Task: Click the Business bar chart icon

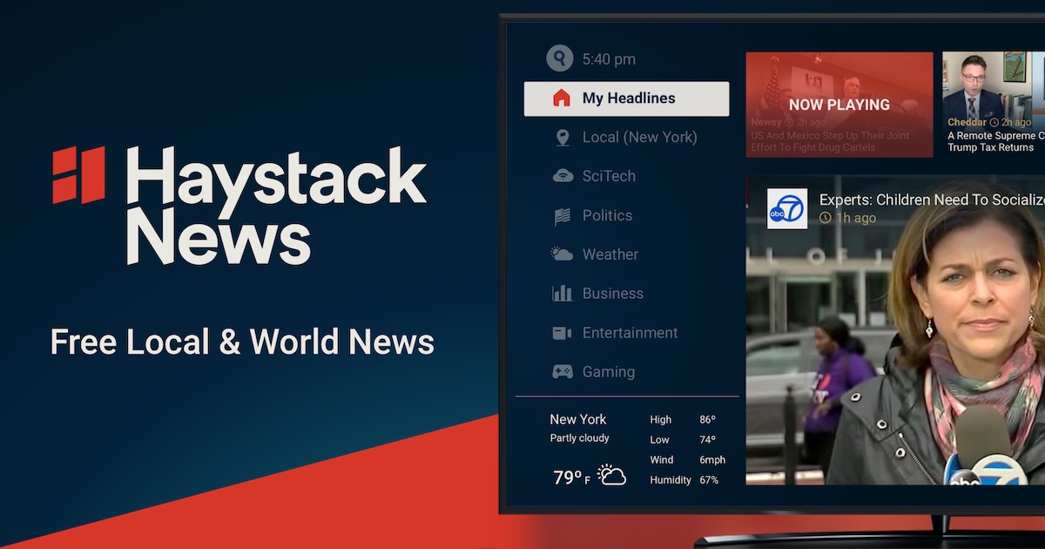Action: point(563,294)
